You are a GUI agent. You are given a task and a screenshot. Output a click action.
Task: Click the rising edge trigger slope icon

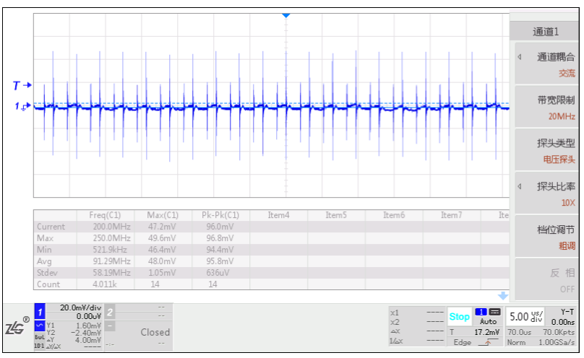pos(488,342)
